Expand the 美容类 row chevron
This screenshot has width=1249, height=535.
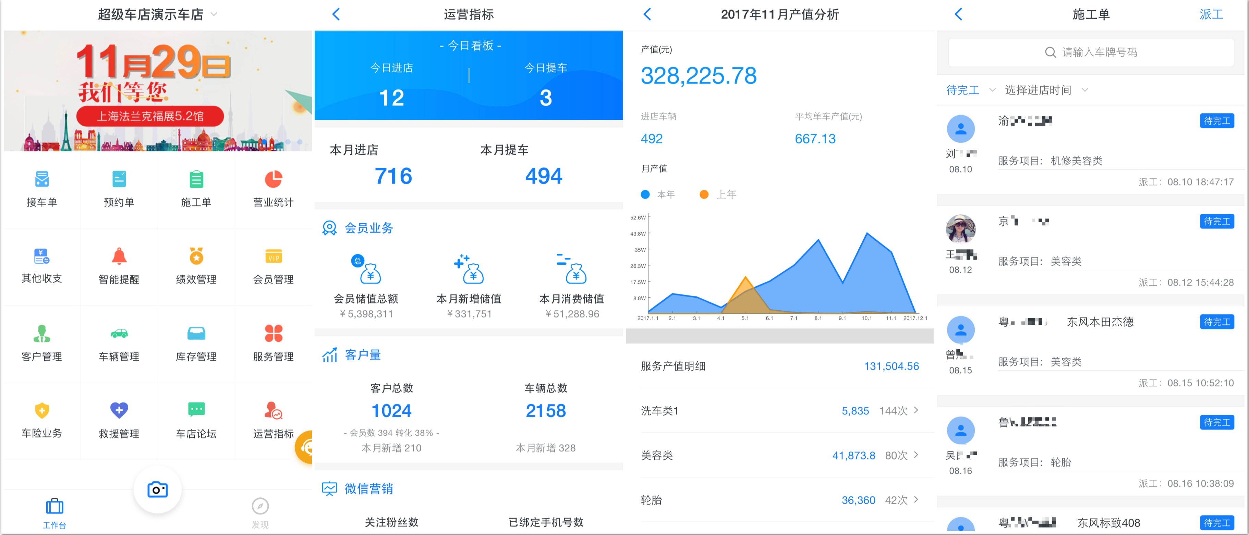pyautogui.click(x=916, y=455)
